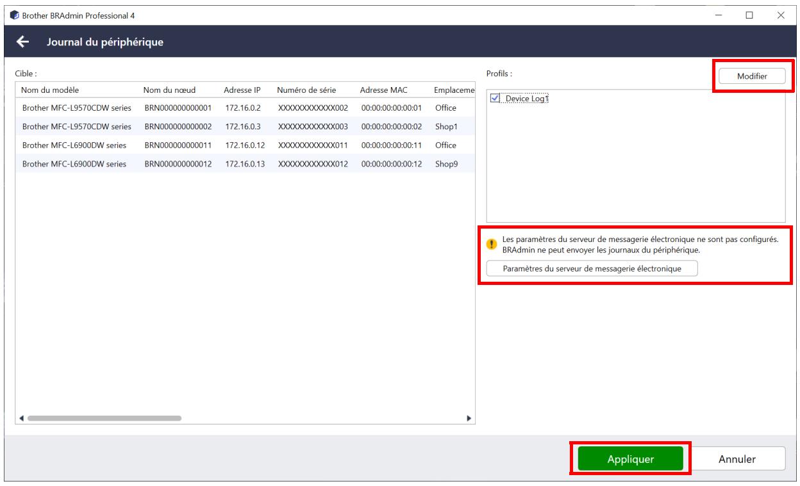Select row with node BRN000000000011
Image resolution: width=800 pixels, height=486 pixels.
(245, 145)
